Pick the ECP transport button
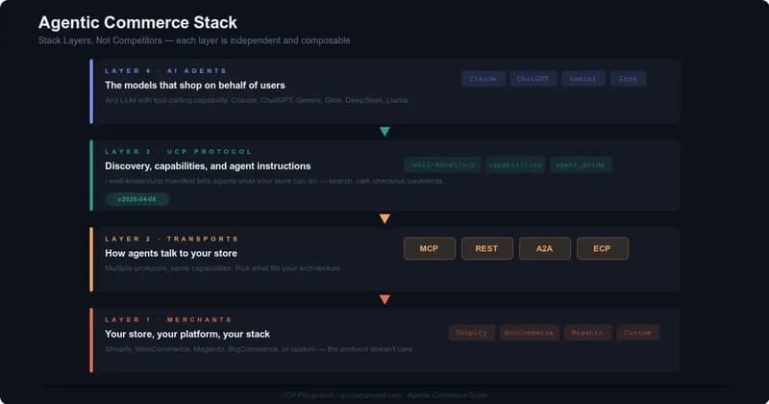 point(602,248)
